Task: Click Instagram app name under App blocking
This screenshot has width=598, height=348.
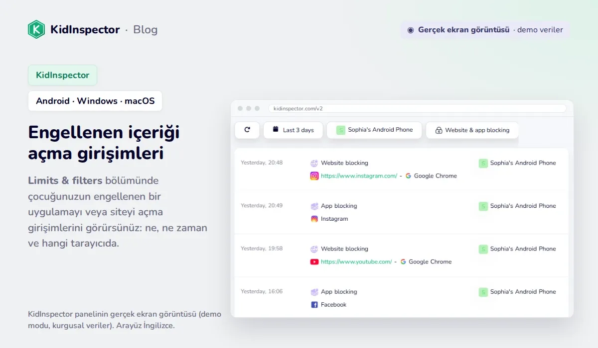Action: 334,219
